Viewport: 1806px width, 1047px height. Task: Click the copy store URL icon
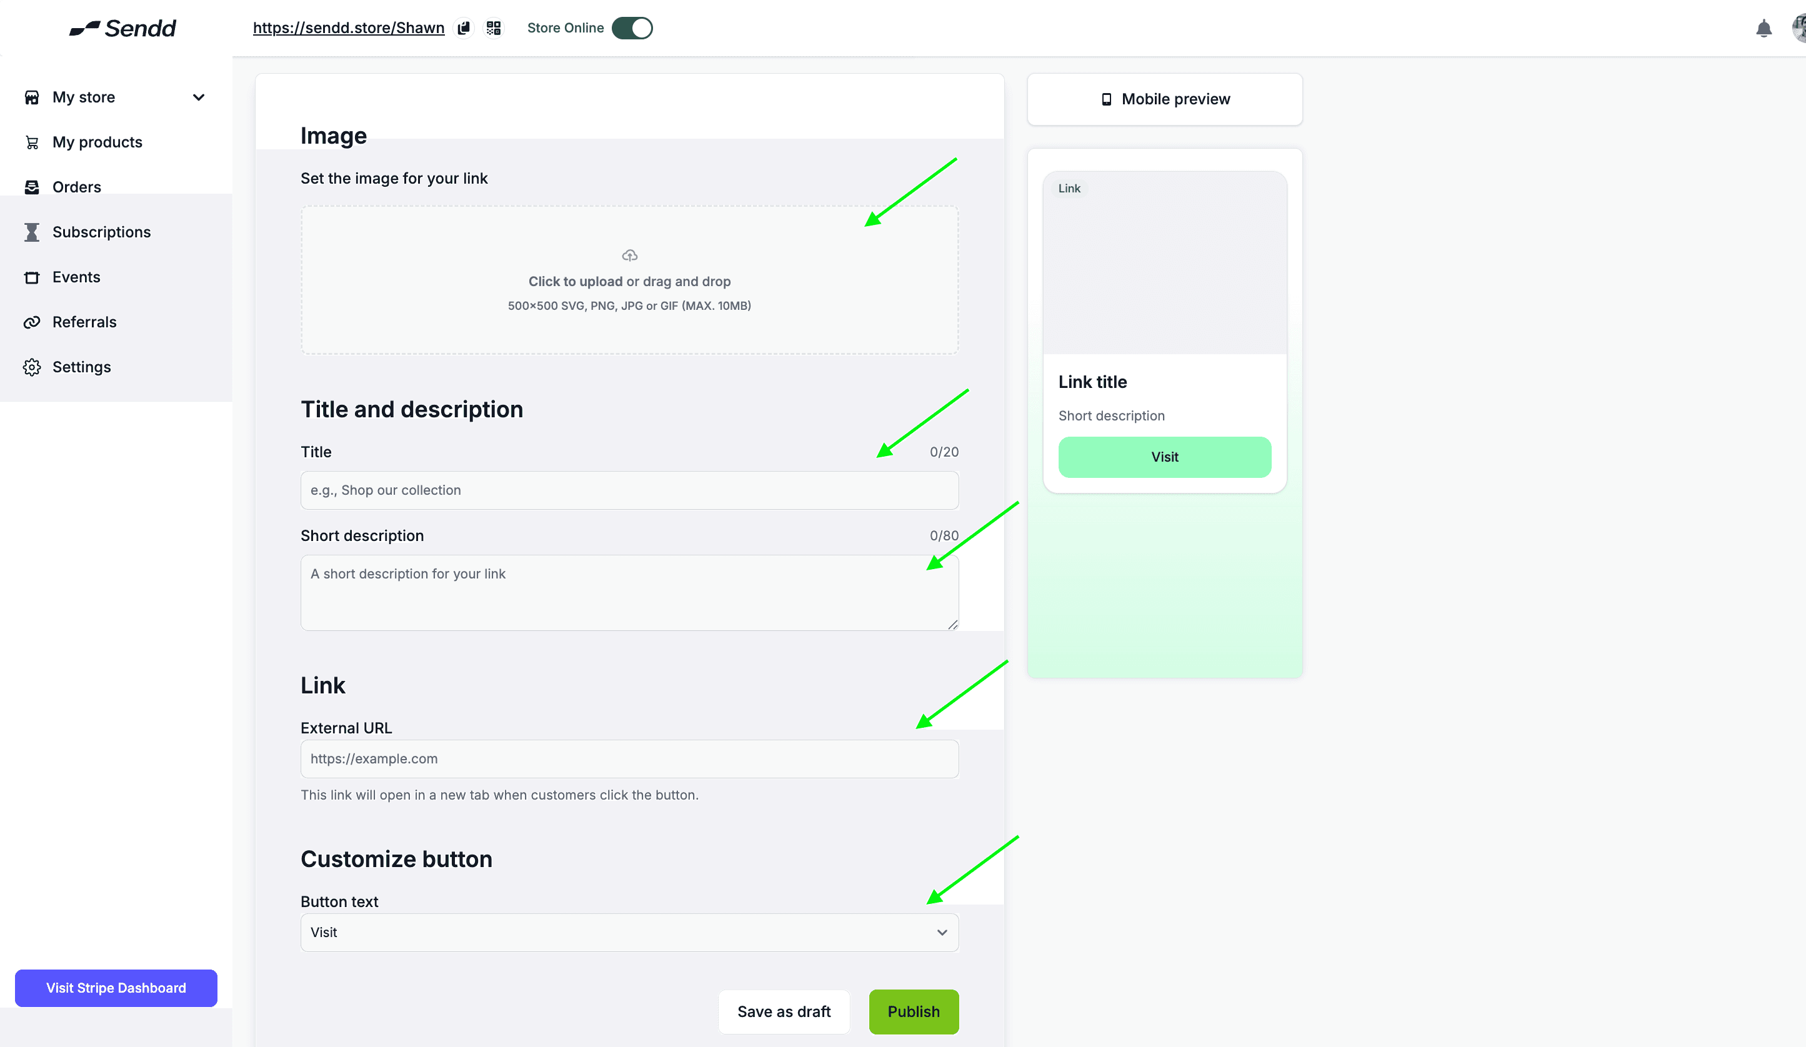click(x=464, y=28)
